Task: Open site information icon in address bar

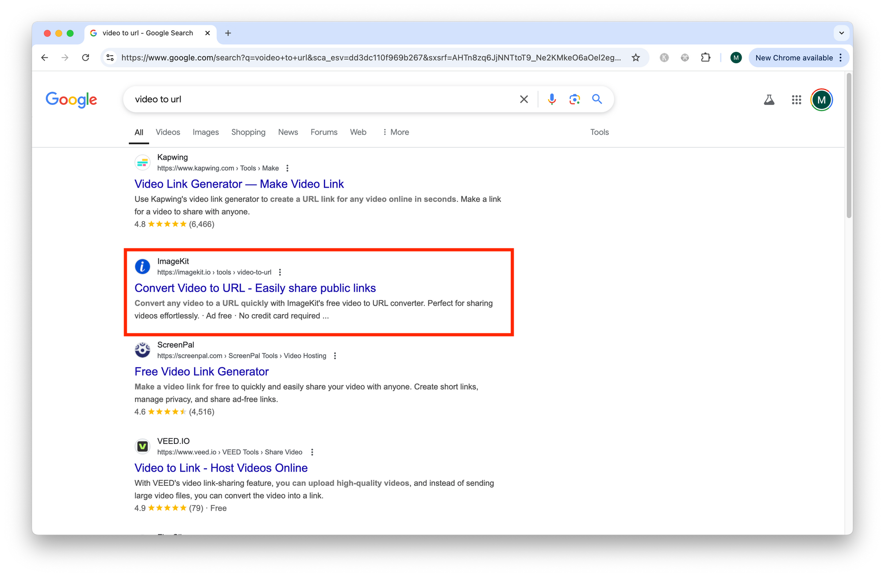Action: (x=110, y=58)
